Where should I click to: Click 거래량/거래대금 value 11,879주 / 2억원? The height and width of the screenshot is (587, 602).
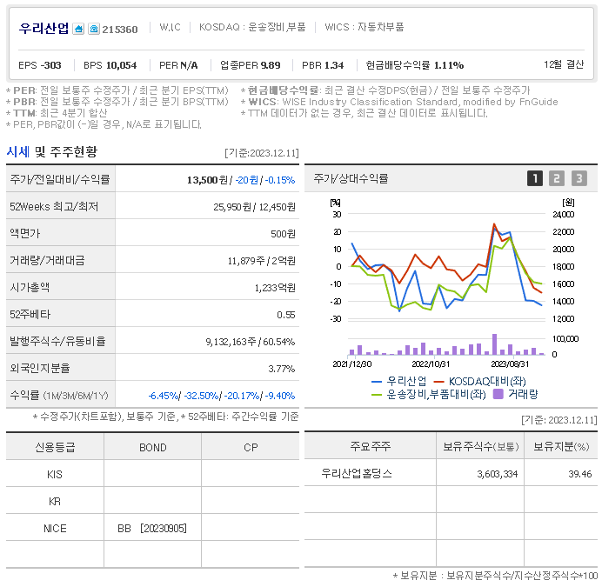click(262, 261)
